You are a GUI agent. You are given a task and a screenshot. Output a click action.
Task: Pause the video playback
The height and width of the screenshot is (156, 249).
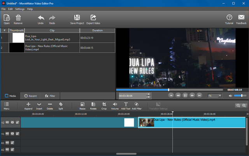click(x=185, y=95)
